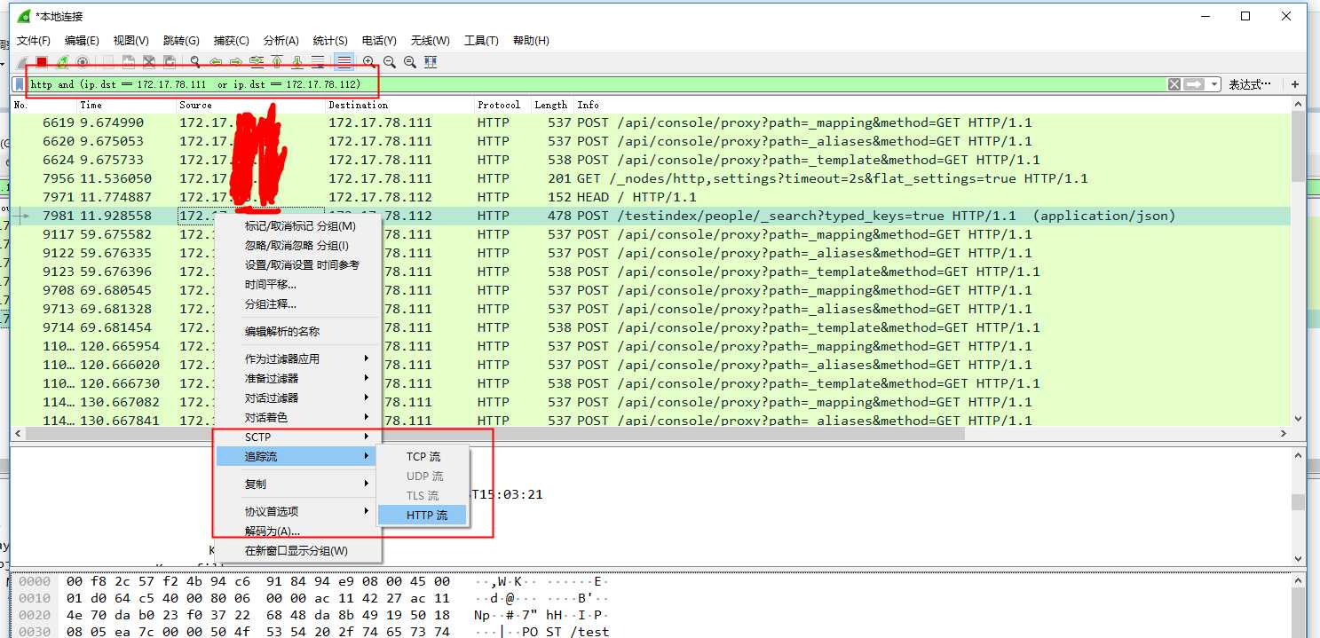Image resolution: width=1320 pixels, height=638 pixels.
Task: Open the 编辑(E) menu
Action: (x=82, y=41)
